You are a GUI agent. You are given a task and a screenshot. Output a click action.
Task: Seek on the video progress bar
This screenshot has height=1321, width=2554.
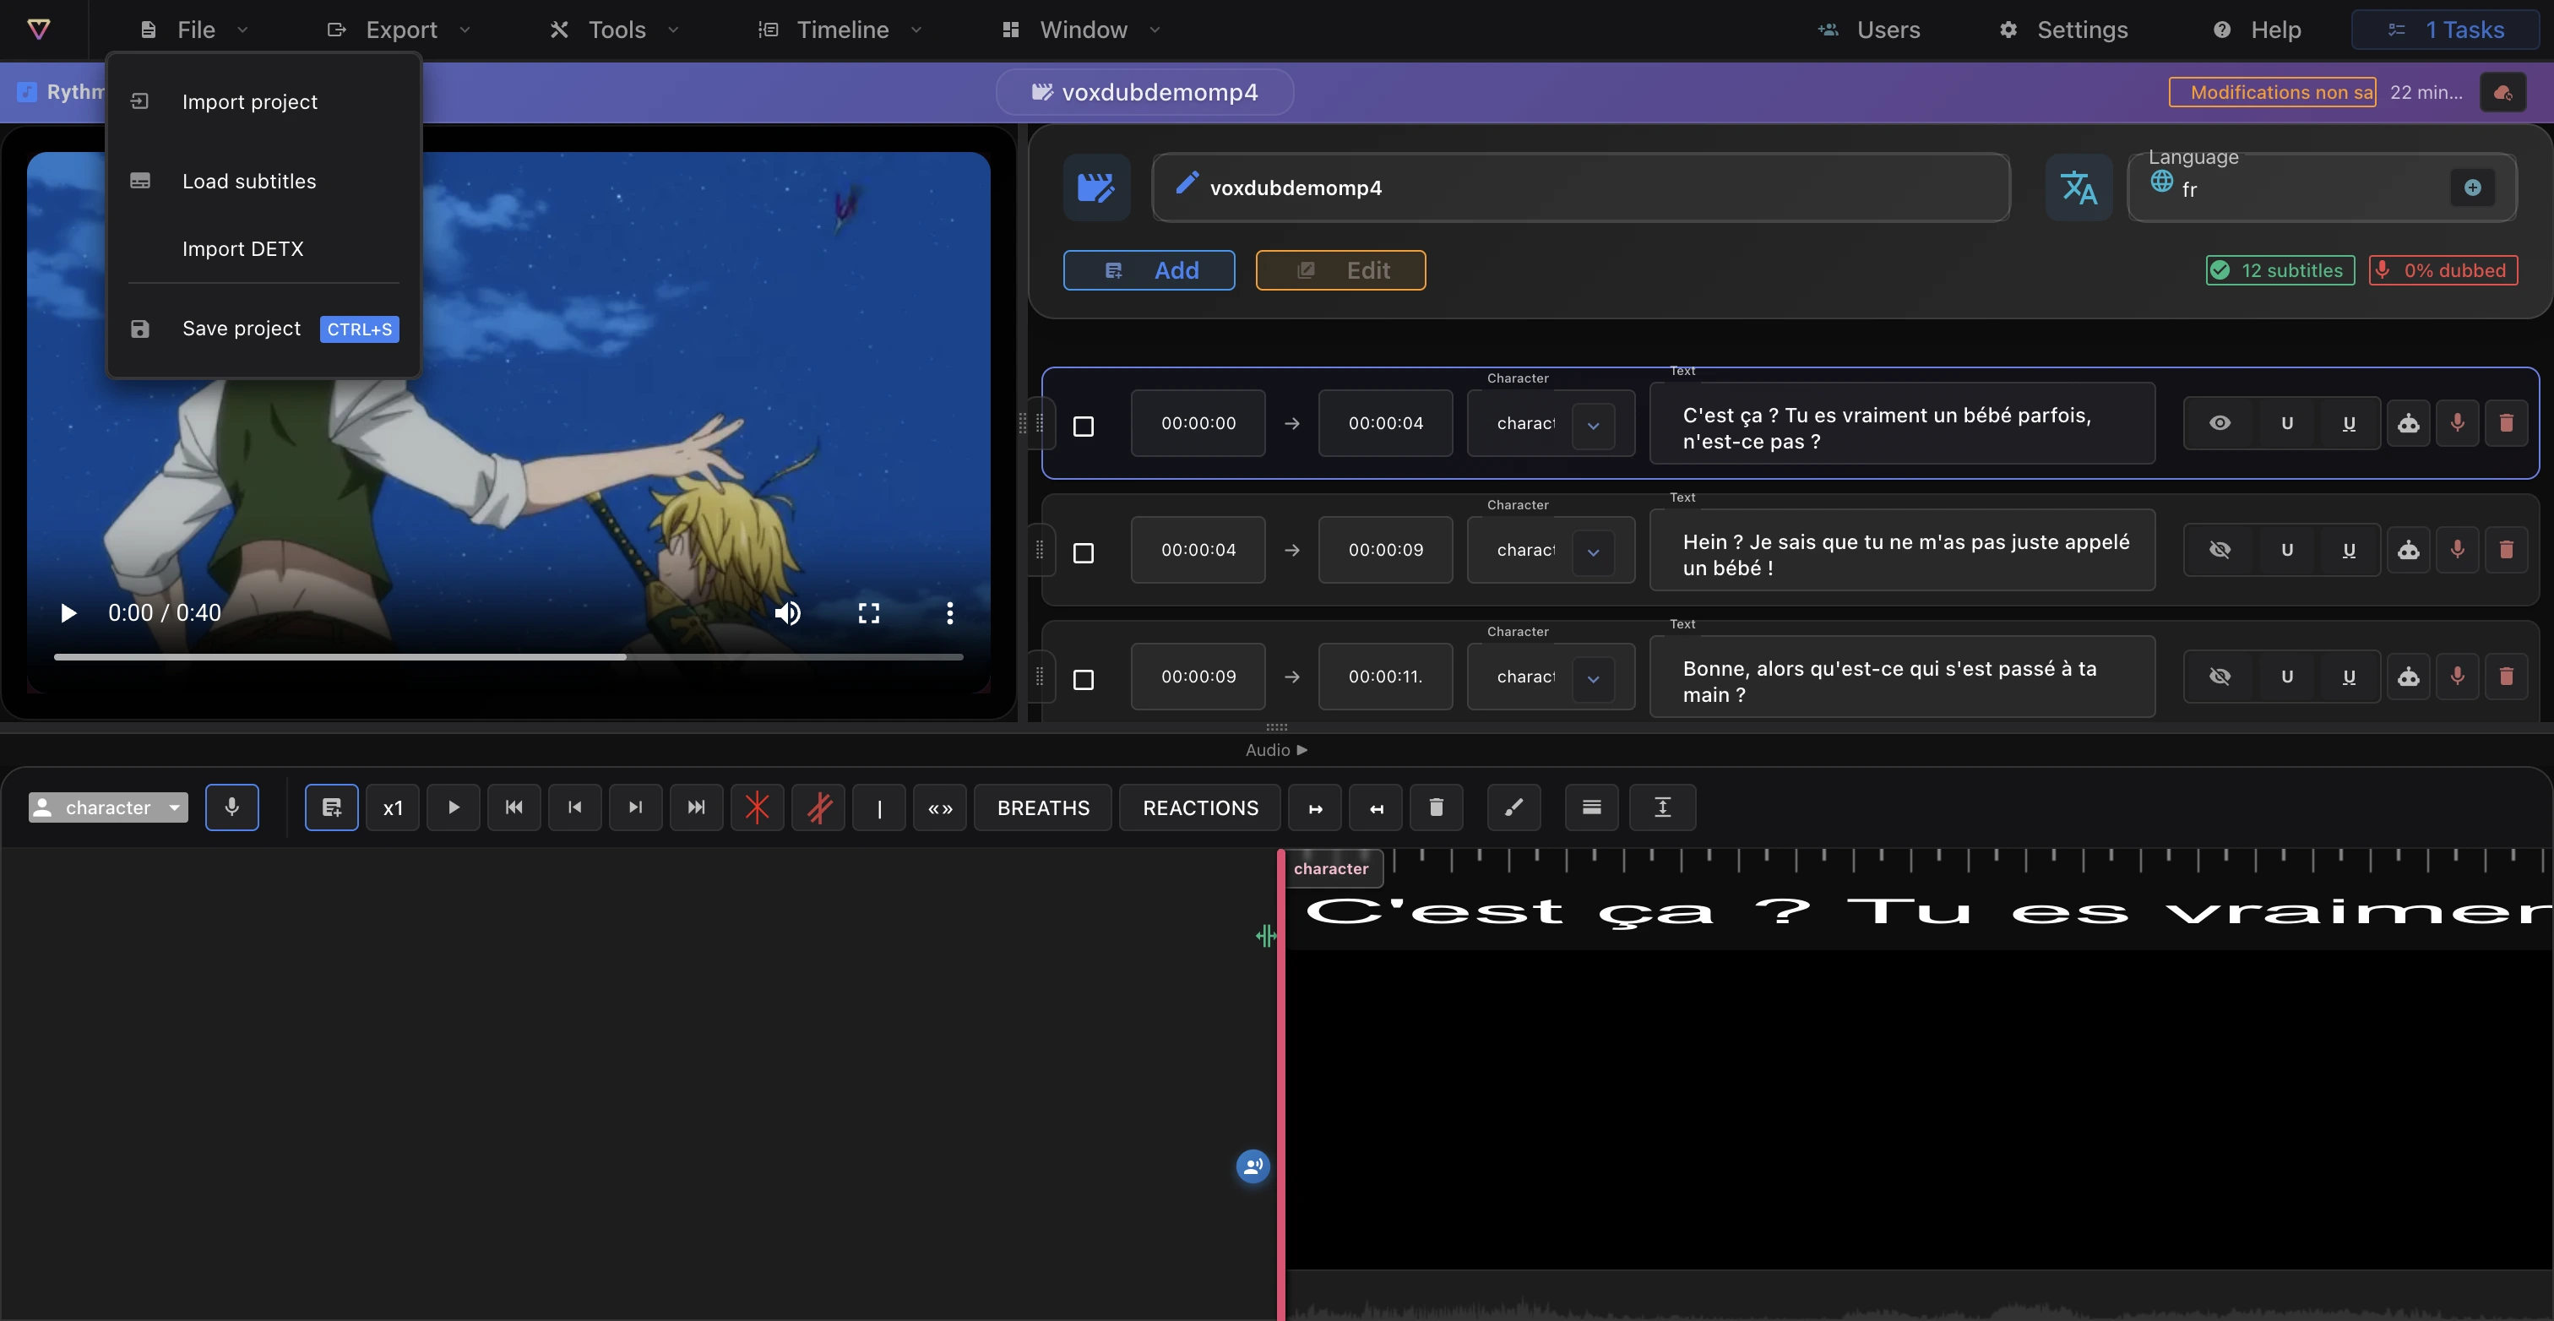click(x=508, y=656)
